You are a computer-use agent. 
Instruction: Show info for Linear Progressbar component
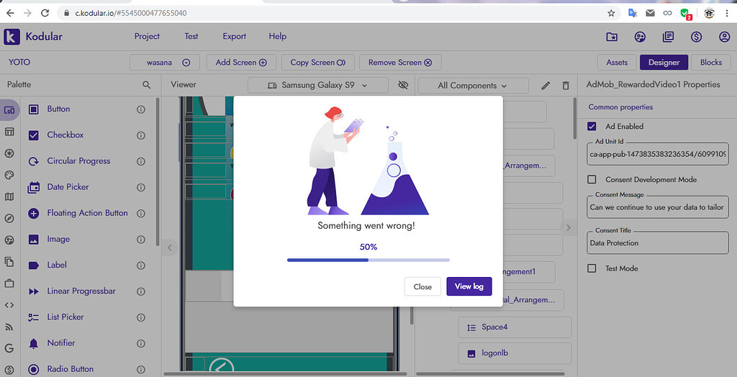[x=140, y=291]
